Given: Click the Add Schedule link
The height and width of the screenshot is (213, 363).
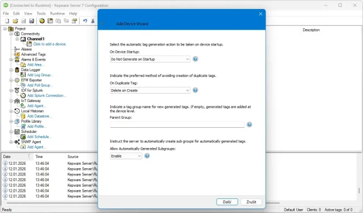Looking at the screenshot, I should tap(39, 137).
